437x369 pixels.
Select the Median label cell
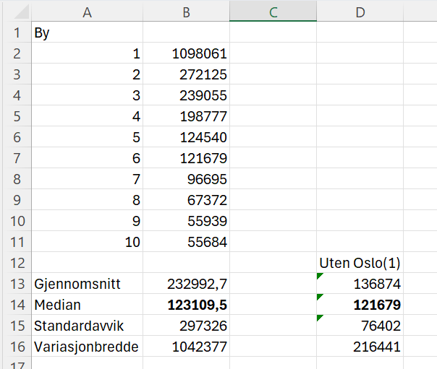tap(87, 305)
